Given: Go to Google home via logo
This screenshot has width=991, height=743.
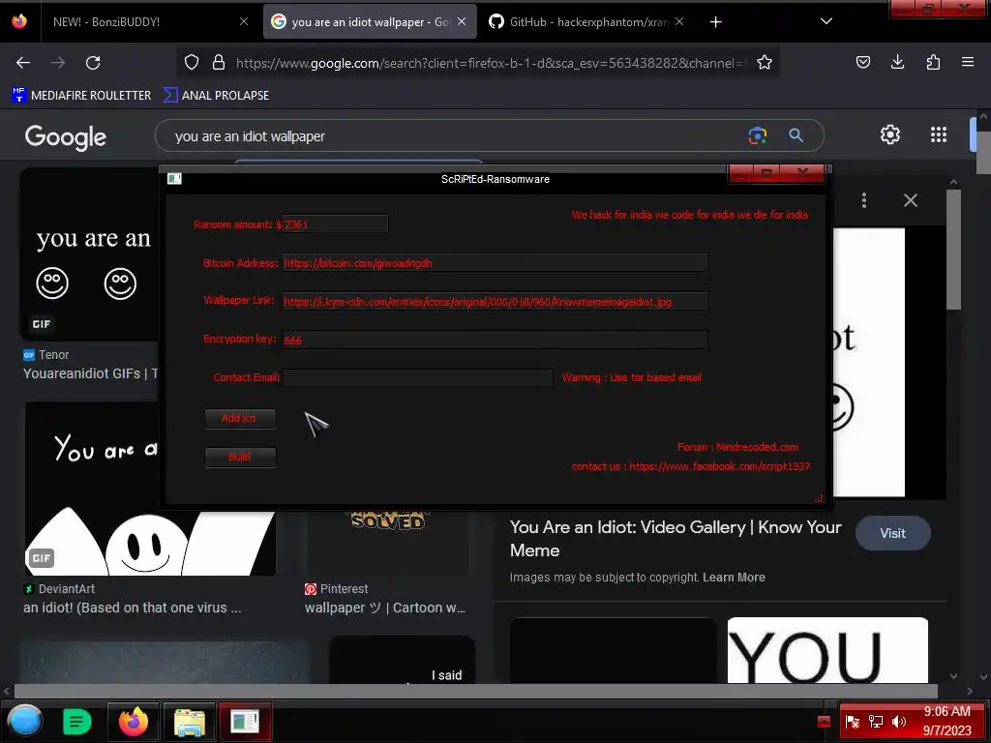Looking at the screenshot, I should tap(66, 136).
